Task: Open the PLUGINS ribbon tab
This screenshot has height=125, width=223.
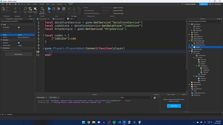Action: [x=60, y=4]
